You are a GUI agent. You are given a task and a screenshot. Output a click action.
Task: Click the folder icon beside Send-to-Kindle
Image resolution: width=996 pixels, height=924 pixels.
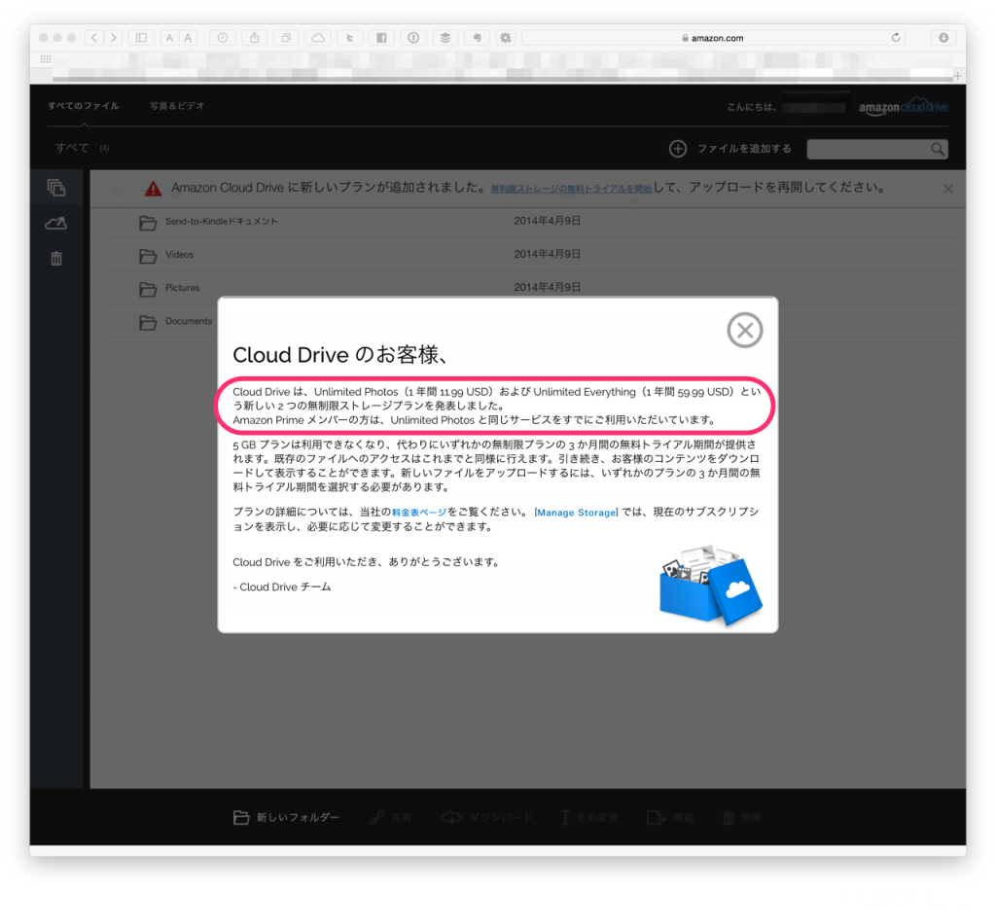[148, 223]
